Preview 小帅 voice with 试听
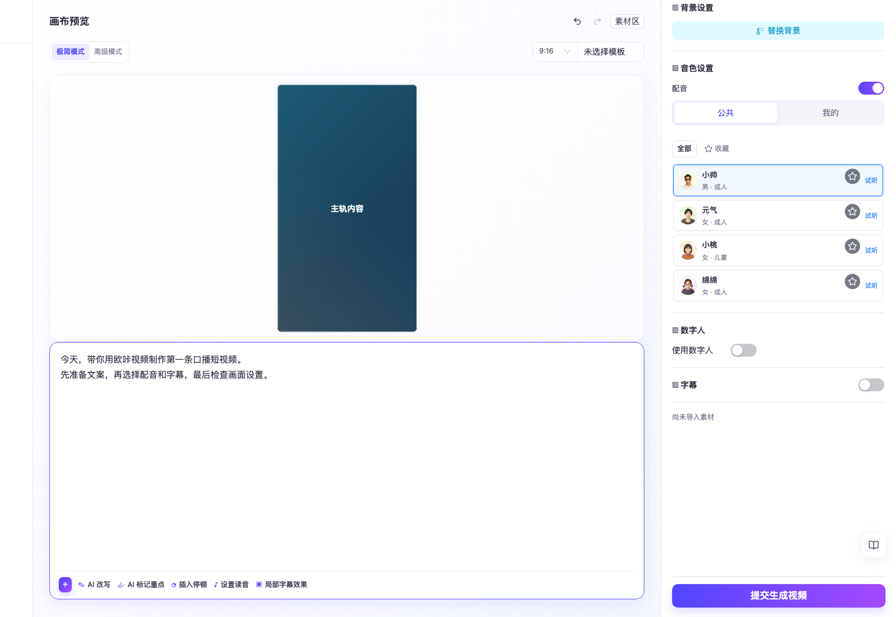The image size is (896, 617). [871, 180]
